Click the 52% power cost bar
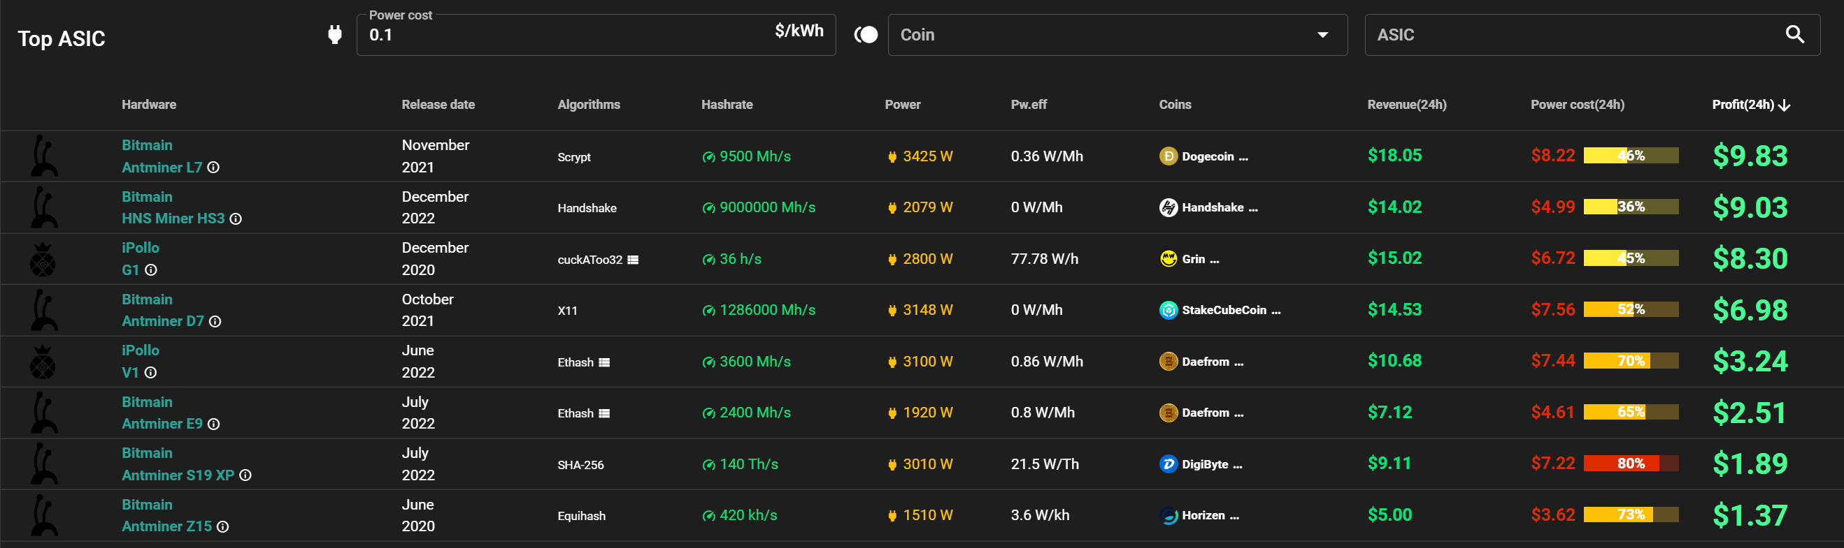 click(x=1631, y=309)
